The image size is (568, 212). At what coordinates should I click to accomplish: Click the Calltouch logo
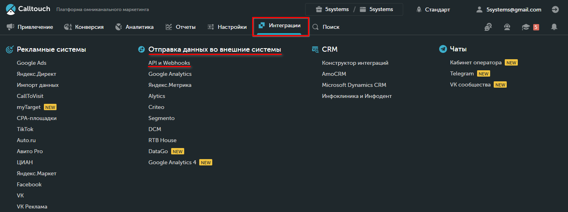28,9
